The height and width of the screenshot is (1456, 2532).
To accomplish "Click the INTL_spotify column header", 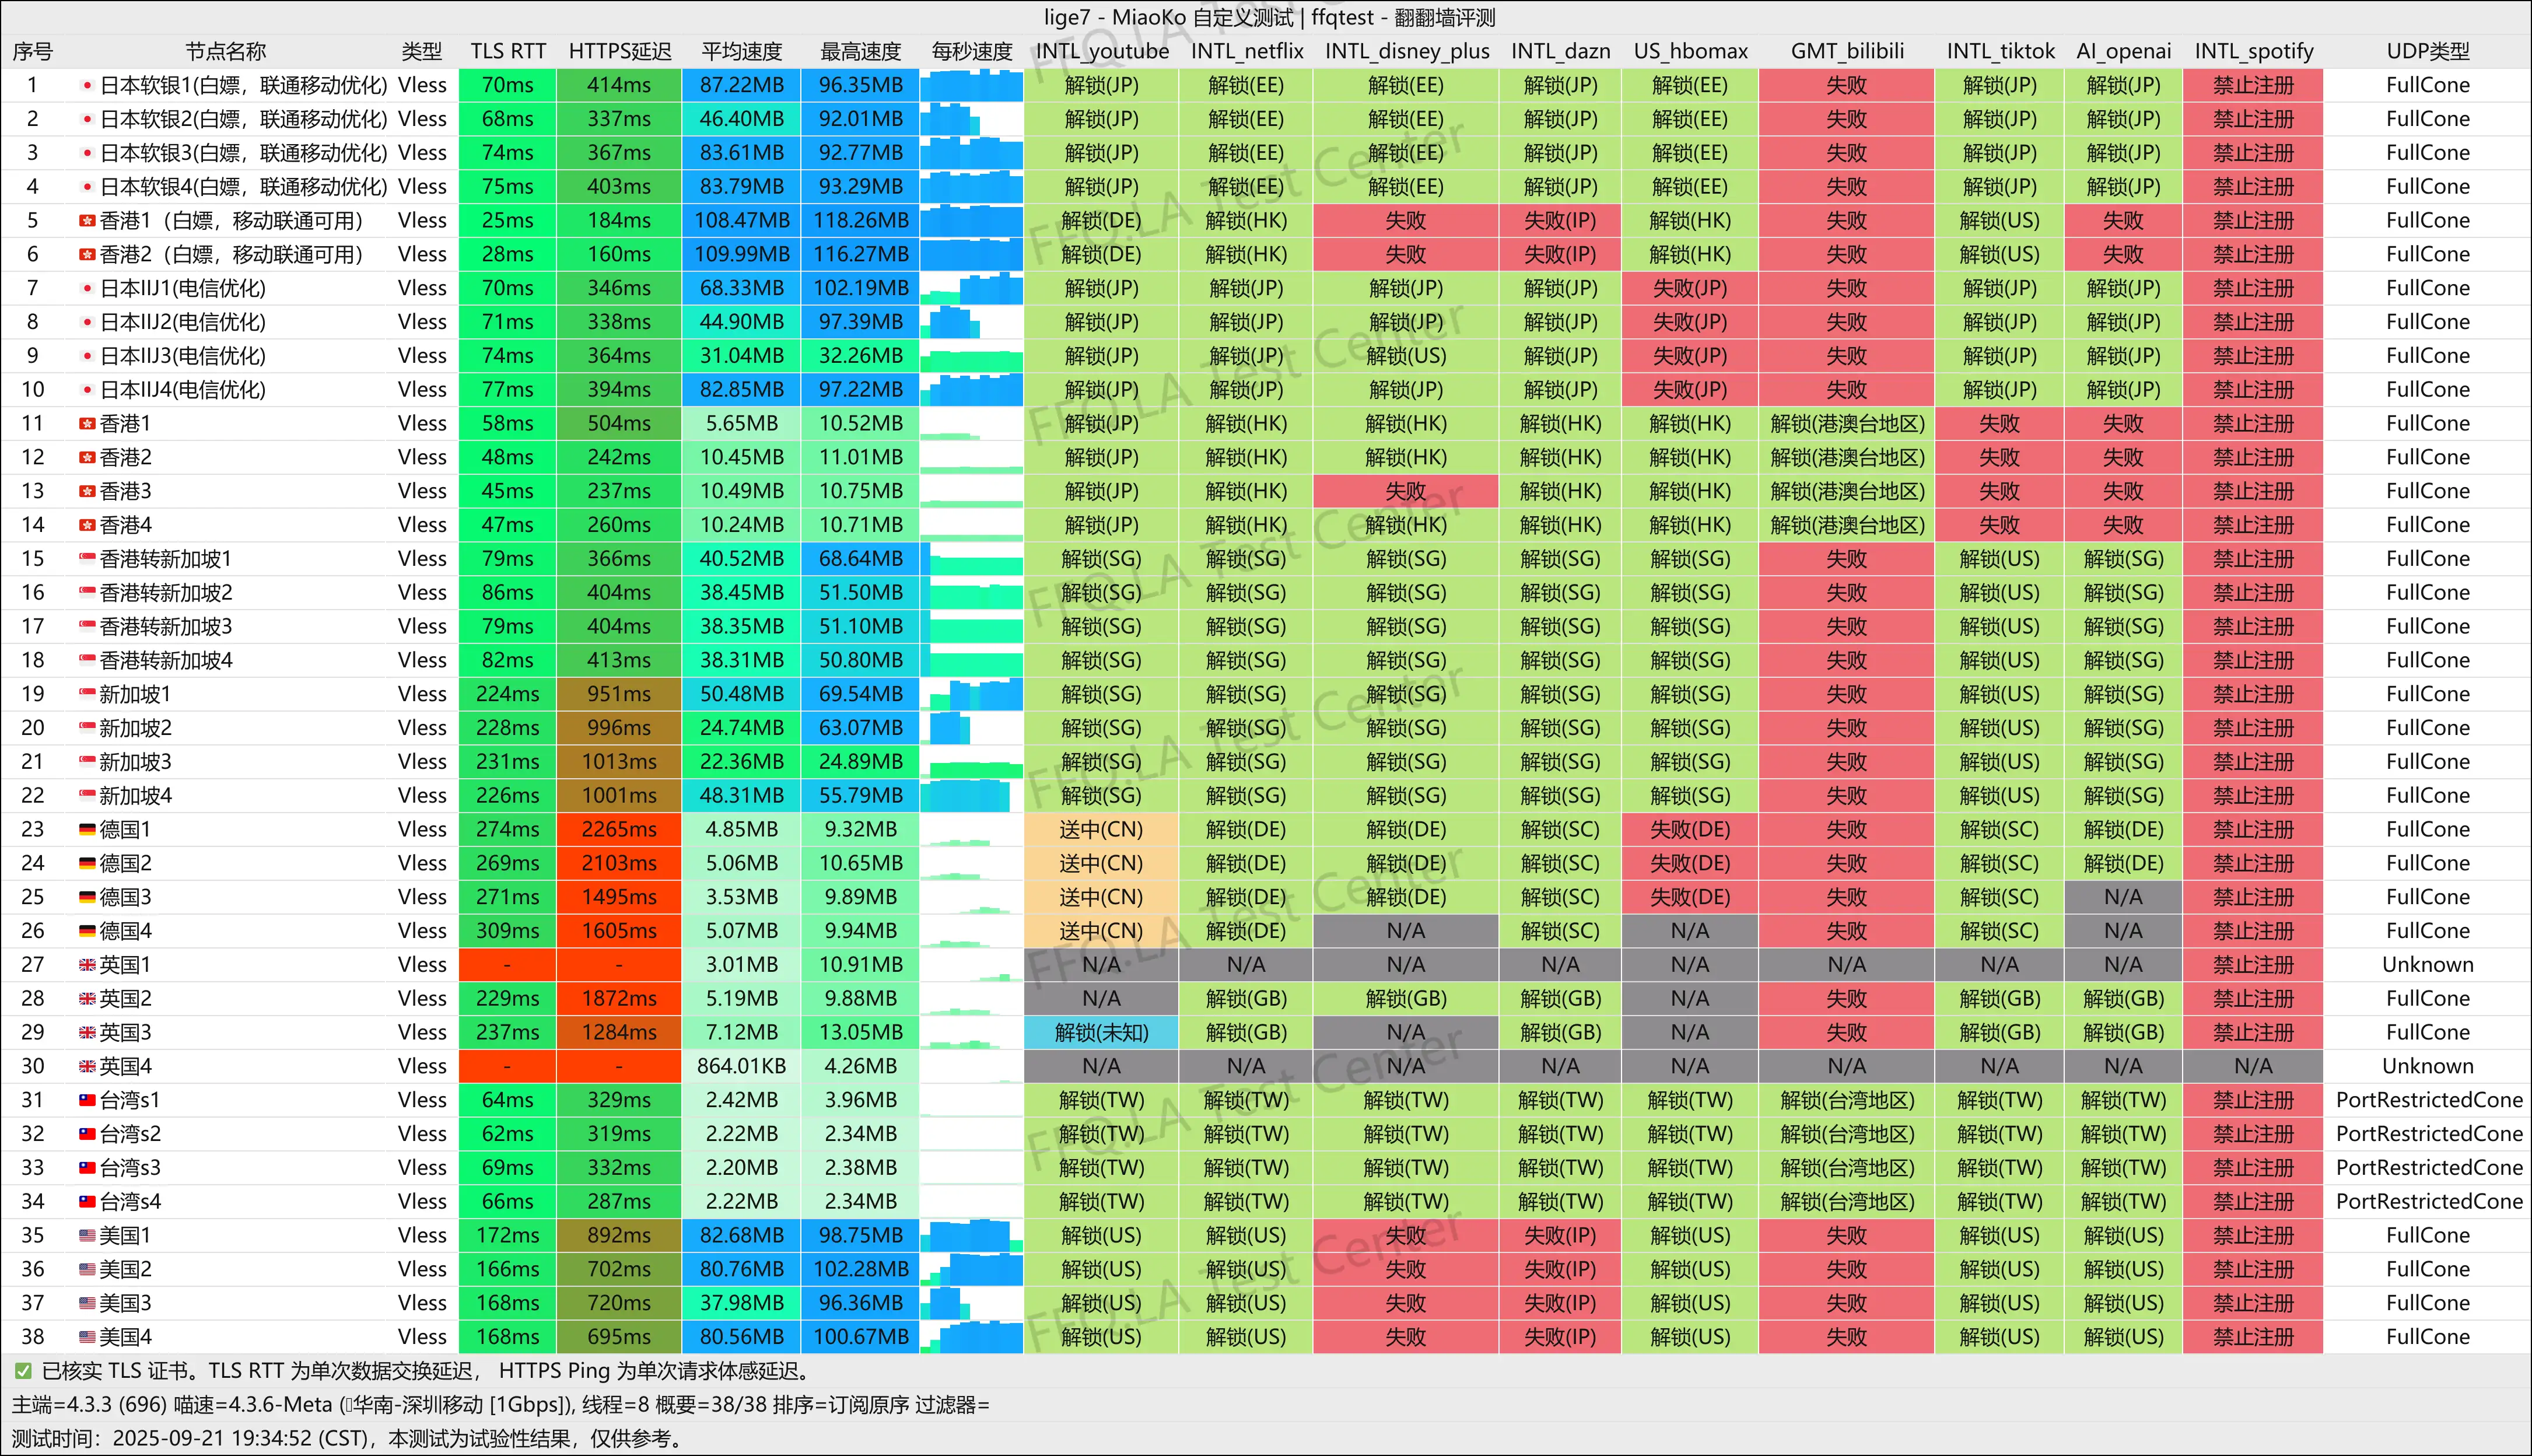I will coord(2253,51).
